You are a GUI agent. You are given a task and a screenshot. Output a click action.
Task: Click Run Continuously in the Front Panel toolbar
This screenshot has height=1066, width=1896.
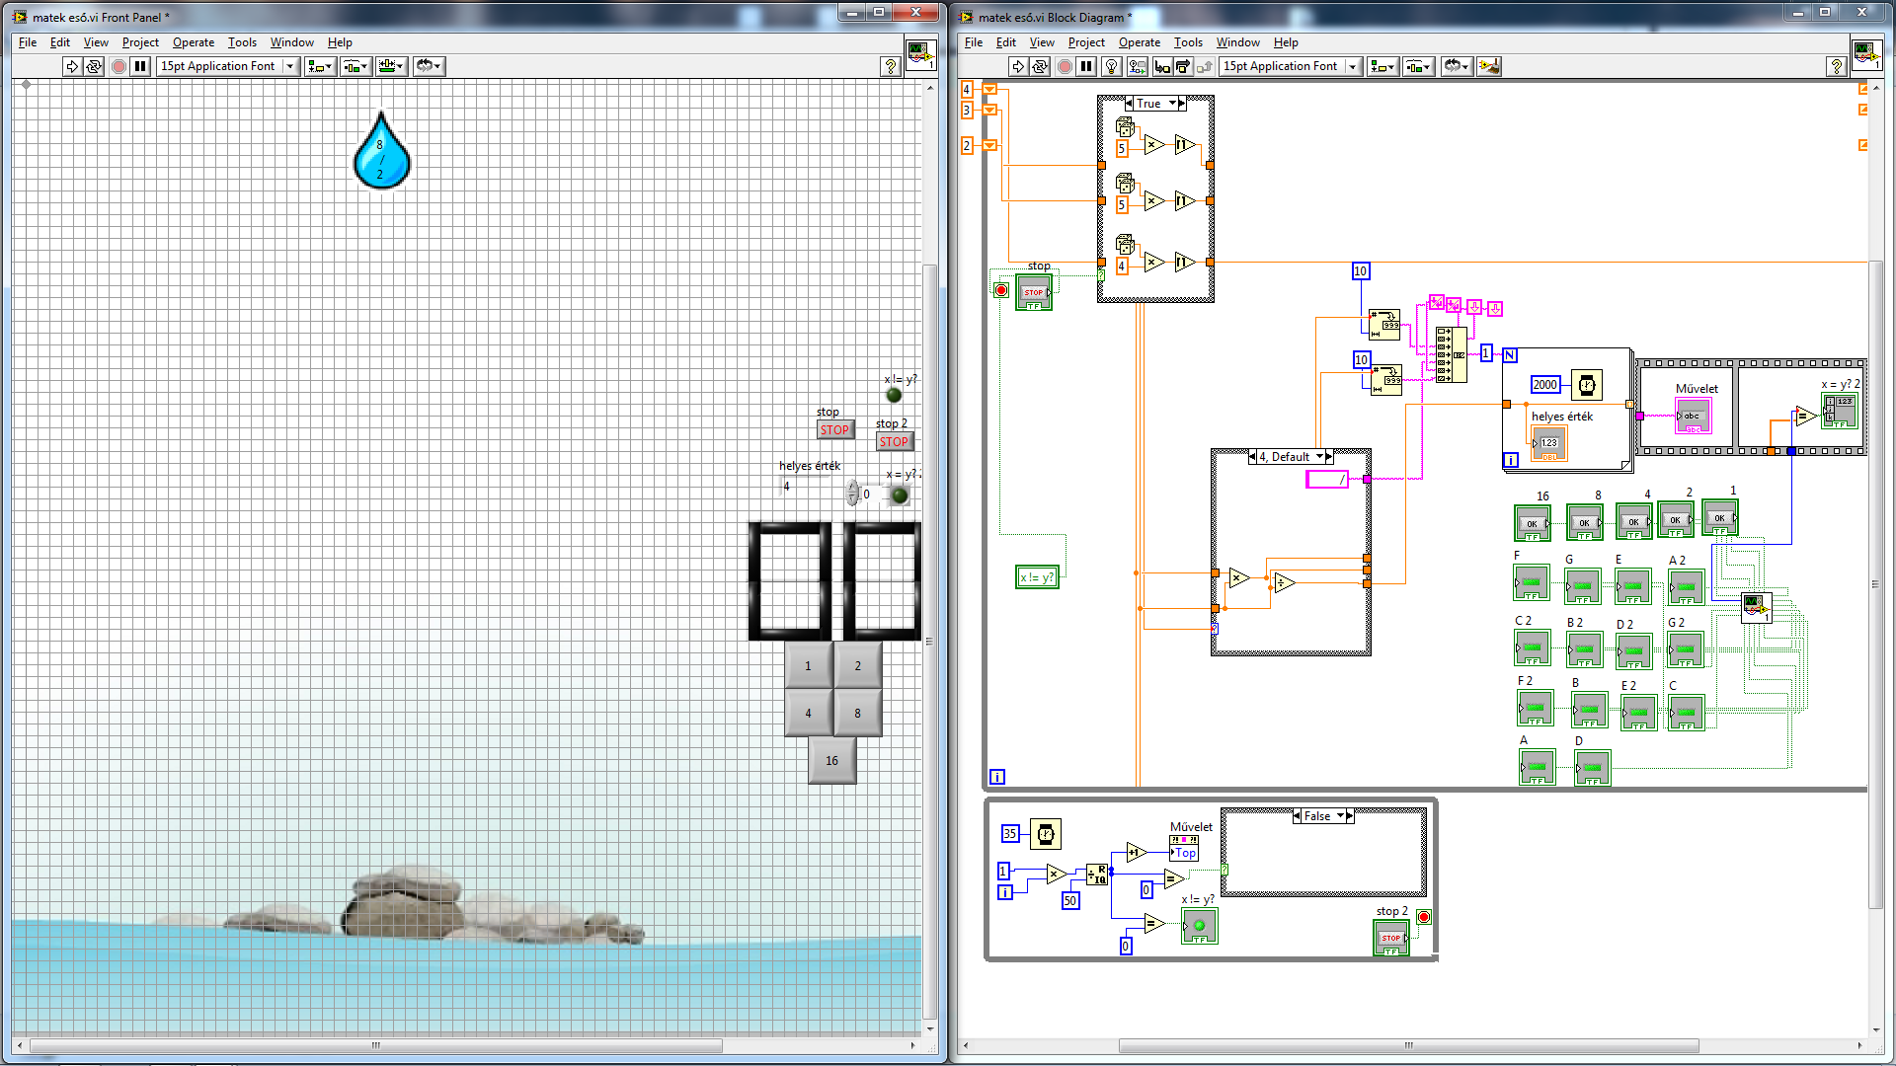point(94,66)
